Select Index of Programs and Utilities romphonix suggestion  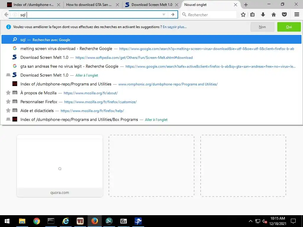[151, 84]
